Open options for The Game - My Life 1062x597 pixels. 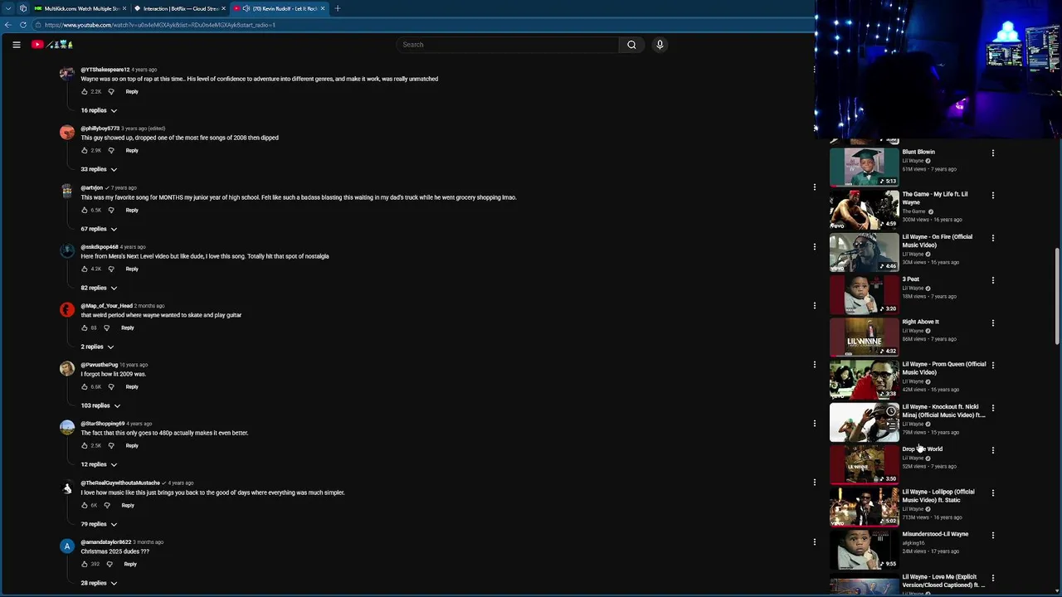click(992, 196)
